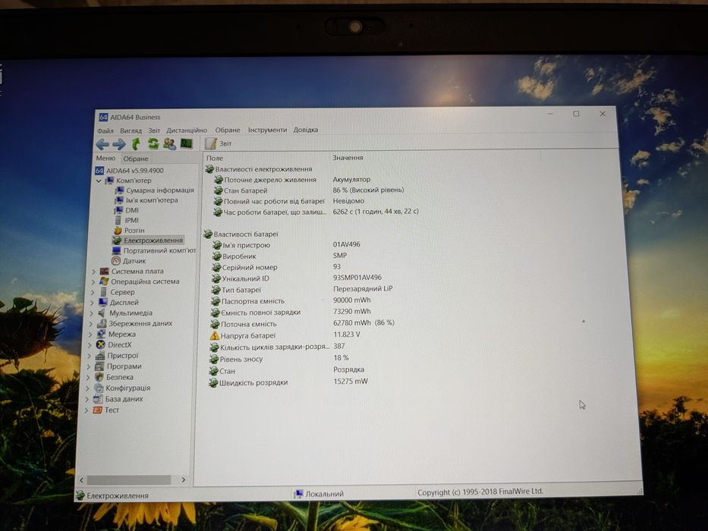The height and width of the screenshot is (531, 708).
Task: Open the Інструменти menu
Action: click(267, 130)
